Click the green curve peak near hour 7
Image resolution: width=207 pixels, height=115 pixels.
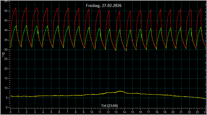[69, 26]
